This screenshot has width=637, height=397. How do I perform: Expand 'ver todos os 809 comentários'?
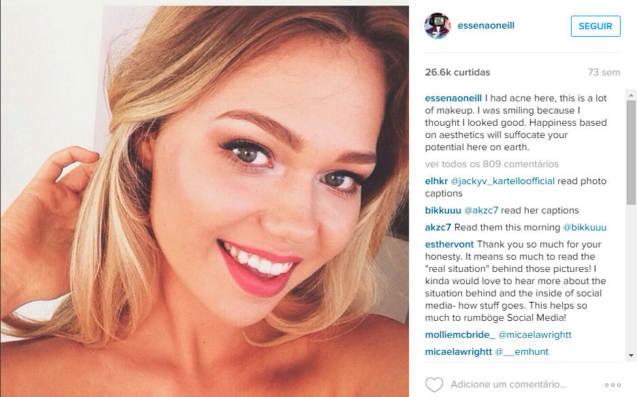pyautogui.click(x=492, y=164)
